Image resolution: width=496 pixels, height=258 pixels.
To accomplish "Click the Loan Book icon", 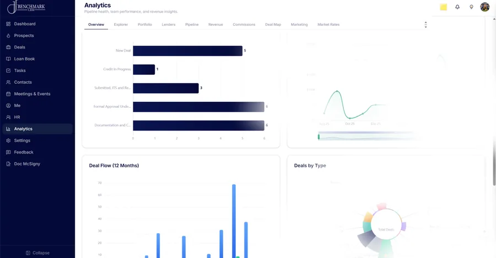I will pos(8,59).
